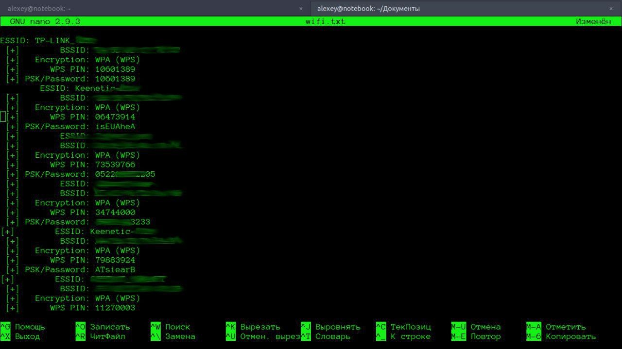The height and width of the screenshot is (349, 622).
Task: Place cursor on ESSID: TP-LINK_ line
Action: [49, 40]
